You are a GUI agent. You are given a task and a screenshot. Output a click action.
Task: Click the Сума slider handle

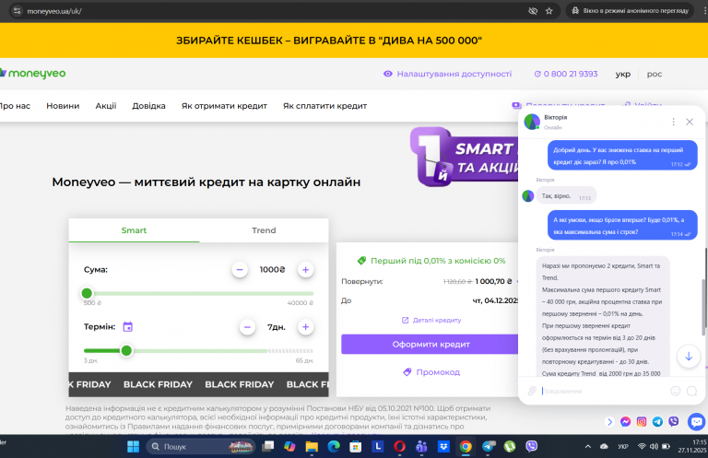[87, 293]
